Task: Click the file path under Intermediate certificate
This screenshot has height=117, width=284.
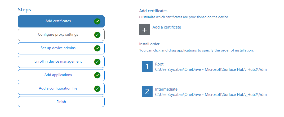Action: point(211,94)
